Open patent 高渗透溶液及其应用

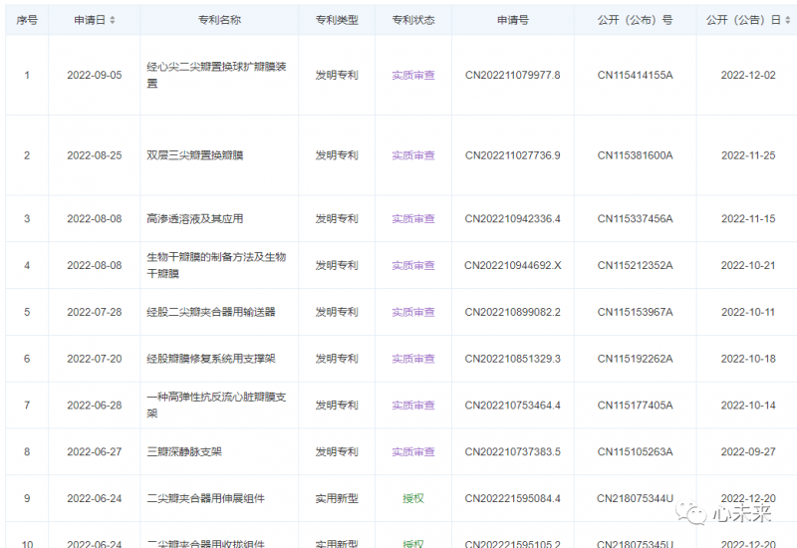coord(195,219)
